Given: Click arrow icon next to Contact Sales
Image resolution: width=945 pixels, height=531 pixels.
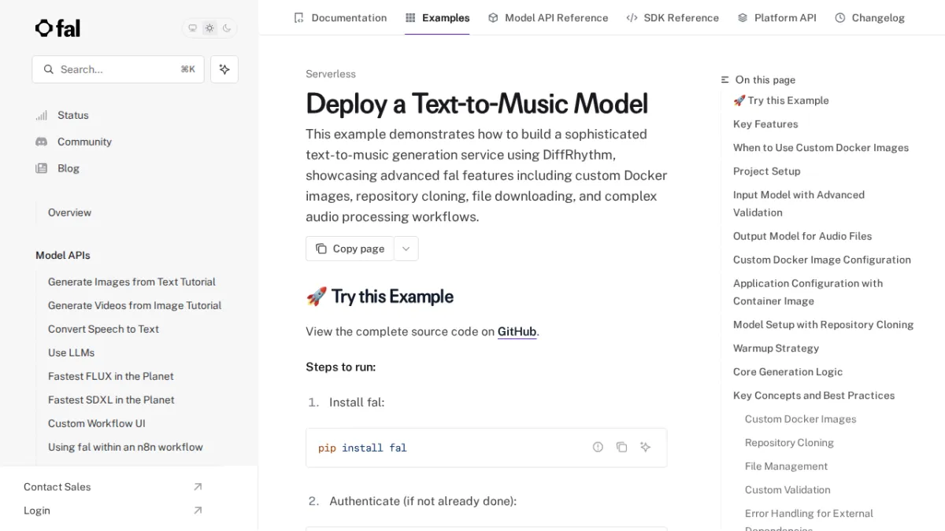Looking at the screenshot, I should point(198,487).
